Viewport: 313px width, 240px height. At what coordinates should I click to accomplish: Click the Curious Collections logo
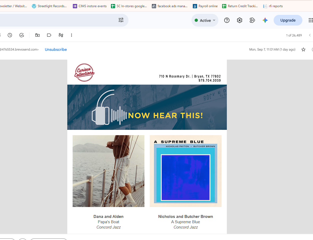(x=84, y=72)
